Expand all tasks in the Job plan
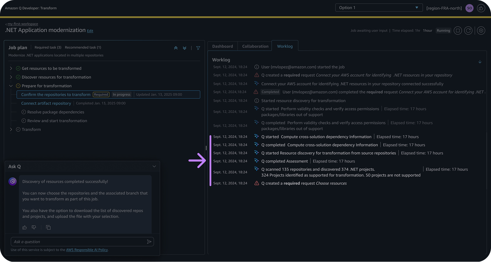Image resolution: width=491 pixels, height=262 pixels. [x=185, y=48]
